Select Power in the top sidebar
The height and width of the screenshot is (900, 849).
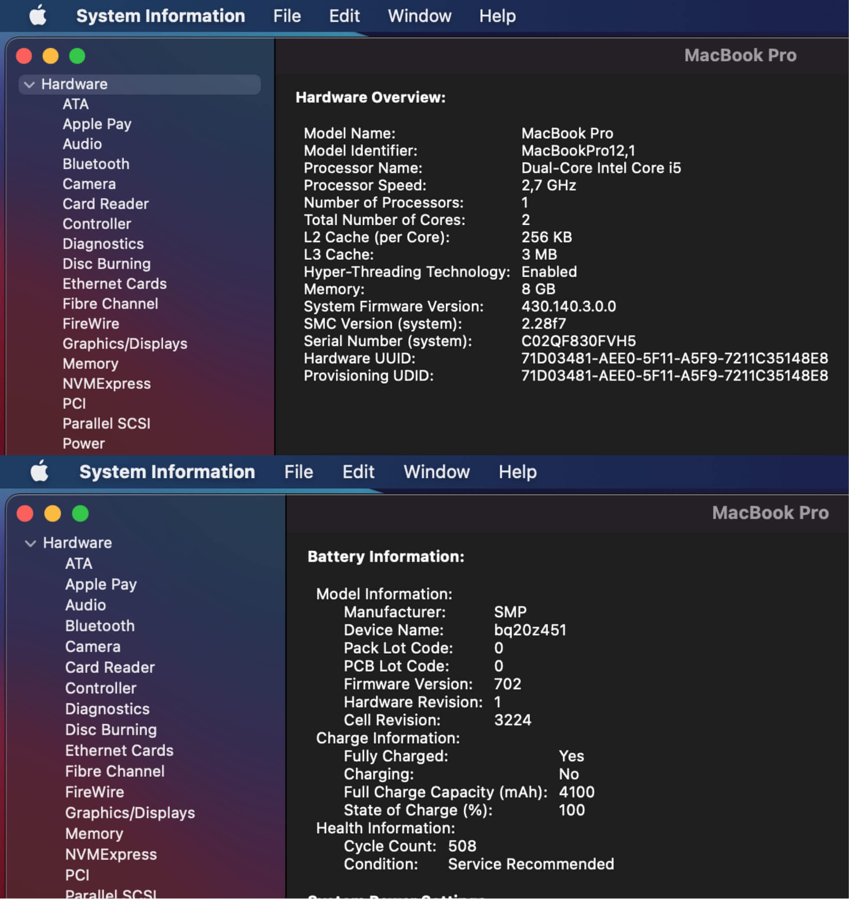[84, 444]
